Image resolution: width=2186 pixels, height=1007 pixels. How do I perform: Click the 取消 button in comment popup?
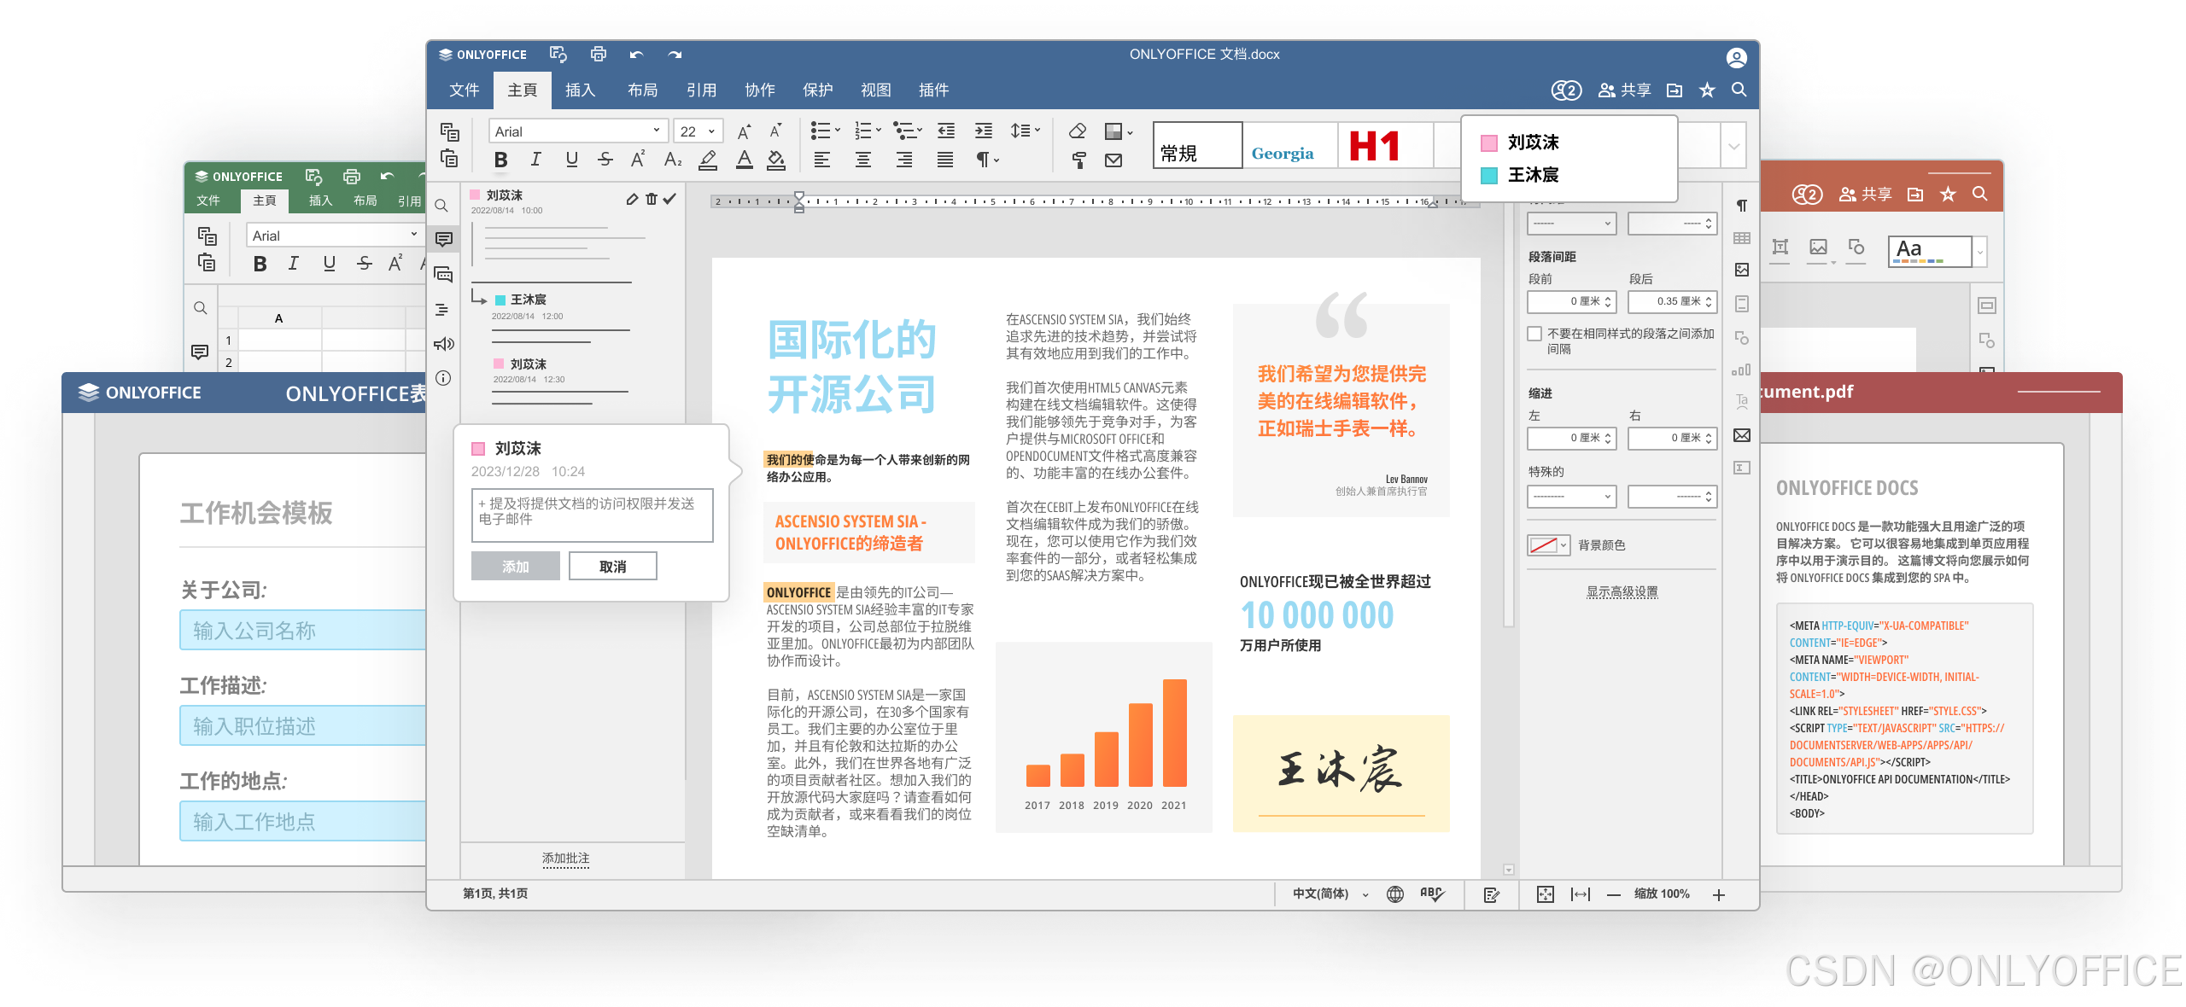point(612,567)
